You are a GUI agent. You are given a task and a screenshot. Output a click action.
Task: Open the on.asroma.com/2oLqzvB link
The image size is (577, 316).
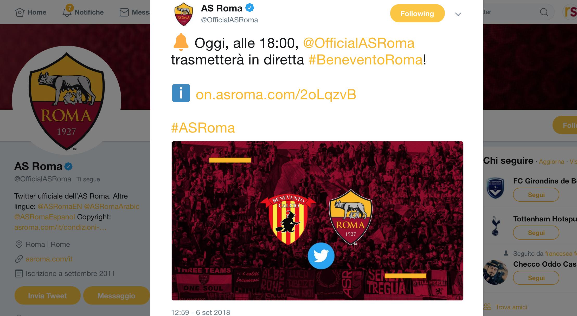point(276,94)
